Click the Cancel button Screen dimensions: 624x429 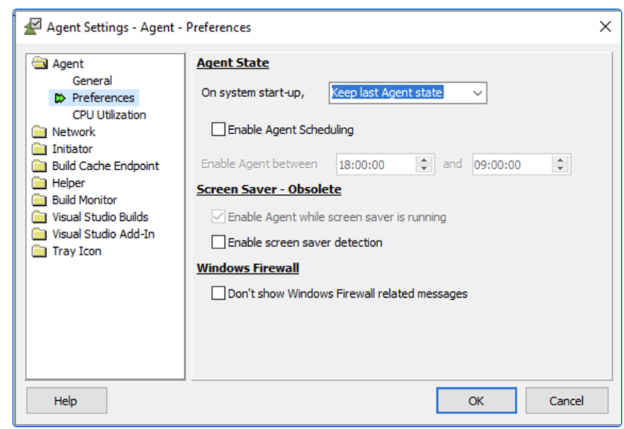point(566,401)
